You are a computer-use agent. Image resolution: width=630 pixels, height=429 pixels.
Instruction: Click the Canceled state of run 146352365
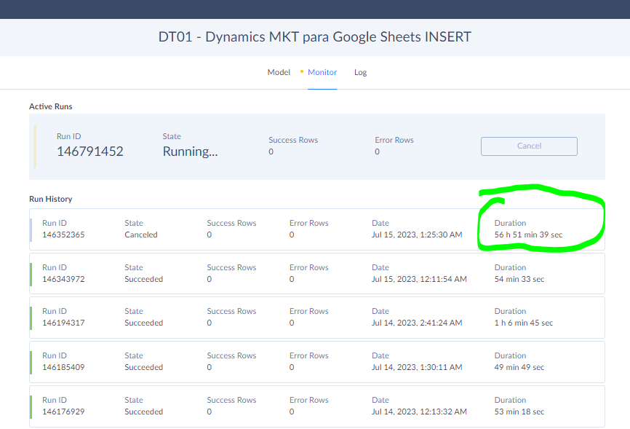pyautogui.click(x=141, y=235)
